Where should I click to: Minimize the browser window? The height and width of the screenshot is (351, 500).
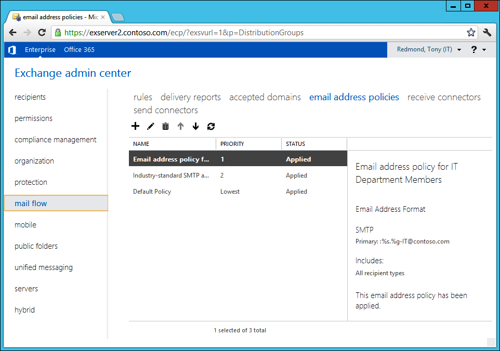[x=453, y=6]
